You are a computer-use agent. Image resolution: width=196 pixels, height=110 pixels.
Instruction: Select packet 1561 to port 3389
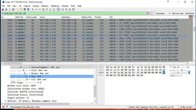coord(95,29)
